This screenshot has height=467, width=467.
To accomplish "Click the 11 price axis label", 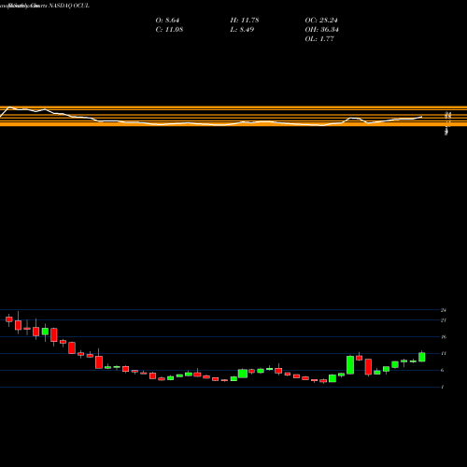I will (444, 353).
